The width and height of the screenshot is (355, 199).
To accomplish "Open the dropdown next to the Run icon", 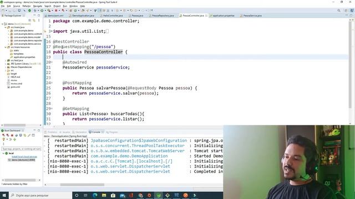I will coord(45,11).
